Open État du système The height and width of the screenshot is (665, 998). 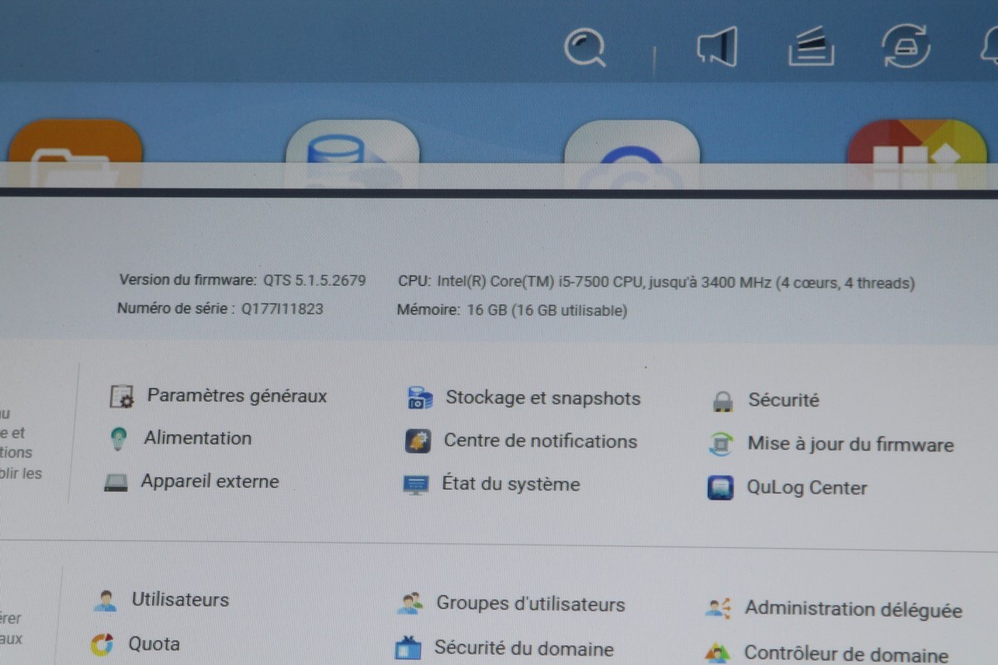[511, 484]
